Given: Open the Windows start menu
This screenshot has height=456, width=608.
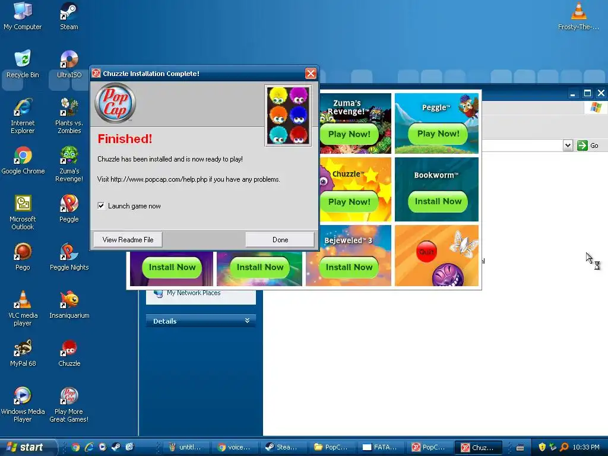Looking at the screenshot, I should pyautogui.click(x=28, y=447).
